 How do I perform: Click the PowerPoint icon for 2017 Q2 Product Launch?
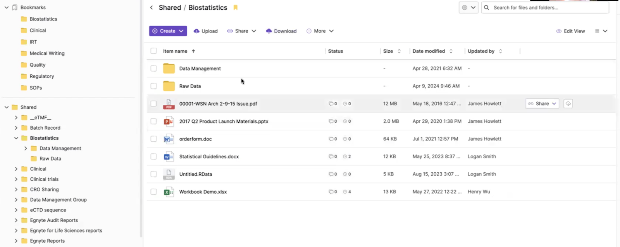tap(169, 122)
